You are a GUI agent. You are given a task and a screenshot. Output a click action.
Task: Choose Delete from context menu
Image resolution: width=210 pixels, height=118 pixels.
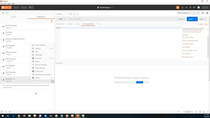click(x=43, y=78)
